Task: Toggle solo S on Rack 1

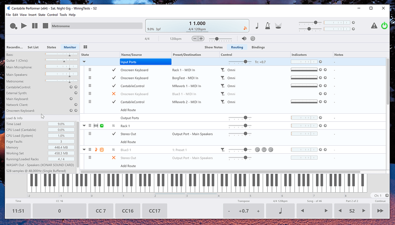Action: (x=113, y=126)
